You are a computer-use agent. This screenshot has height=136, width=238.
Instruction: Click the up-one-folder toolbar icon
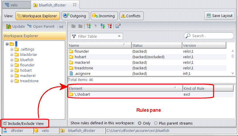point(80,26)
